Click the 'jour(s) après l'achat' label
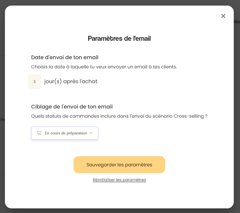 pos(71,81)
